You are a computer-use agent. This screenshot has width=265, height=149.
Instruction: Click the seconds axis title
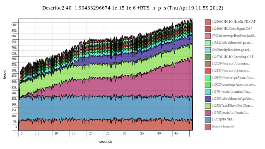[x=106, y=142]
